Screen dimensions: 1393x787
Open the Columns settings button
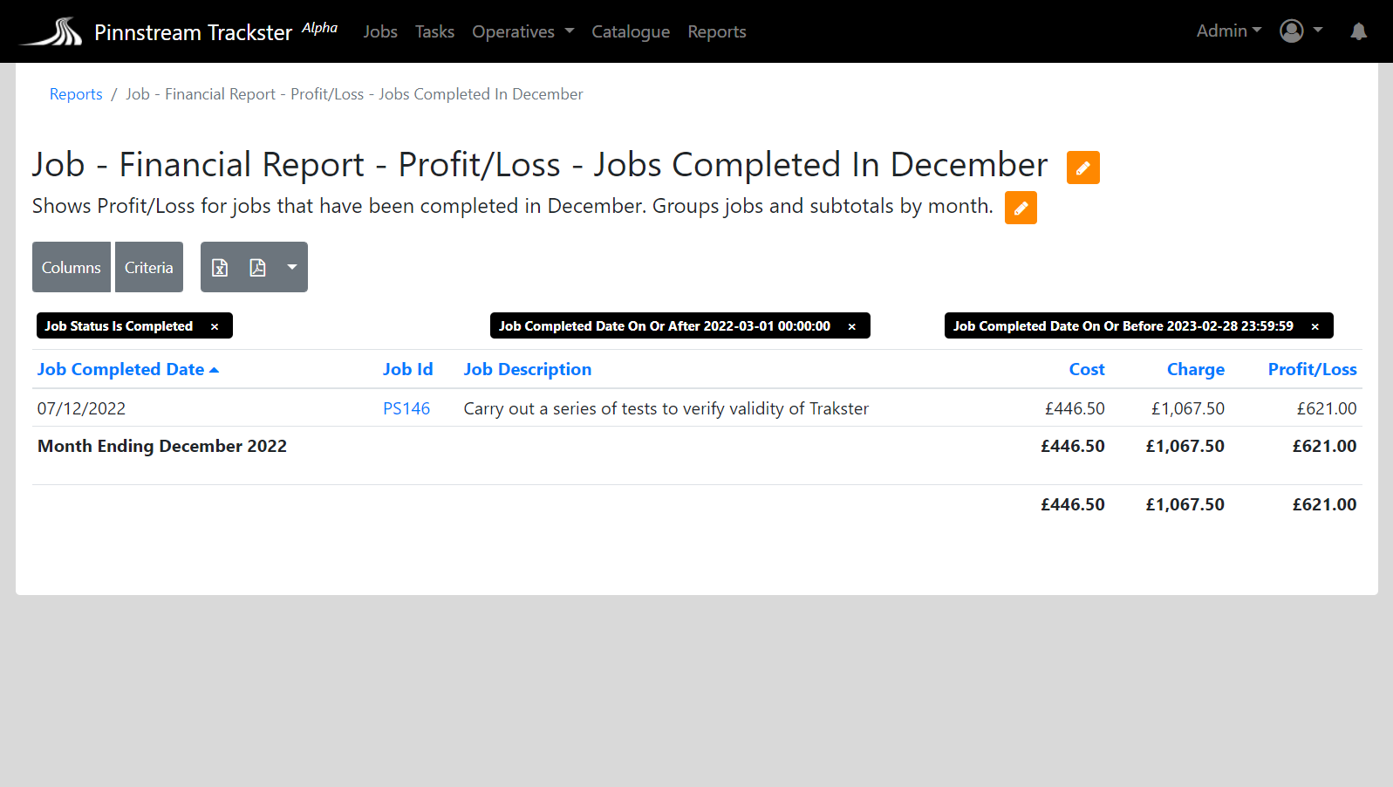point(72,268)
